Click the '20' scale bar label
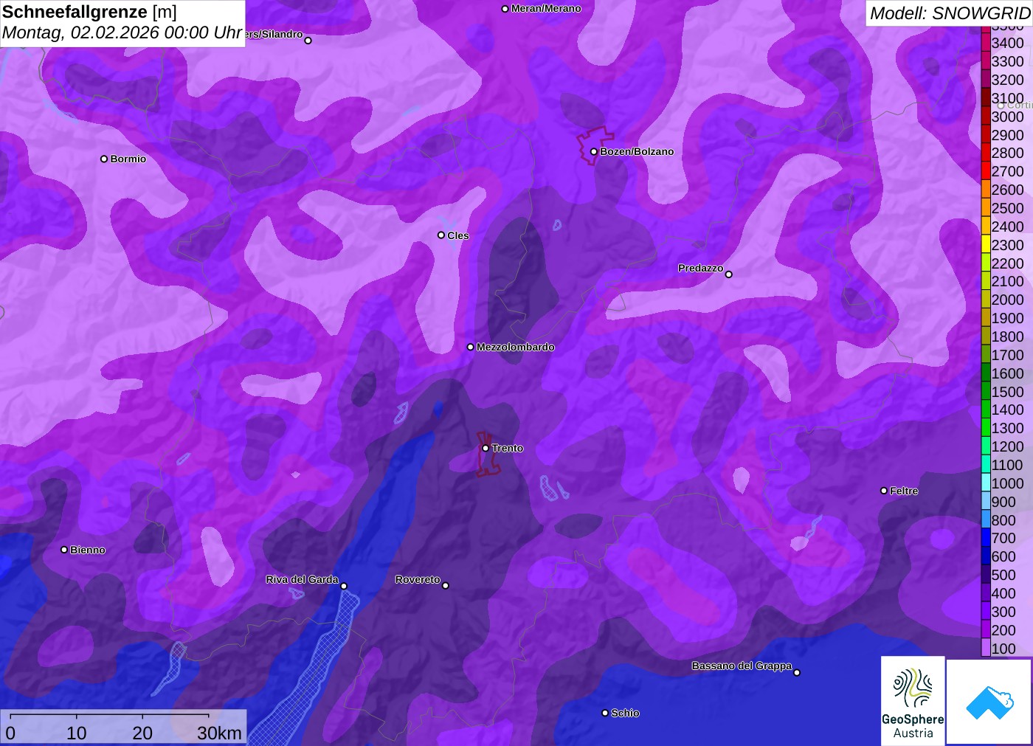The width and height of the screenshot is (1033, 746). (142, 733)
